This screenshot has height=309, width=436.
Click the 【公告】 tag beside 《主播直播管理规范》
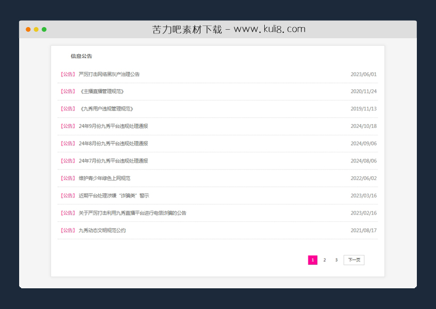point(68,91)
